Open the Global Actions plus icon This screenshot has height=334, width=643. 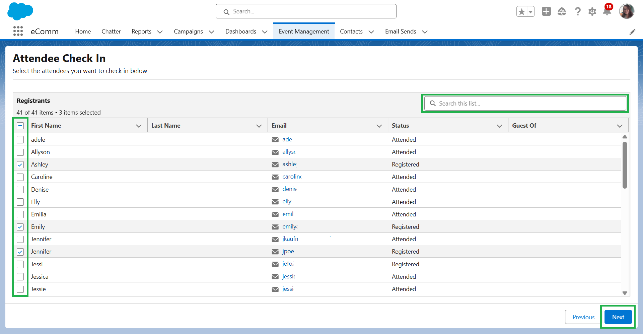[546, 11]
